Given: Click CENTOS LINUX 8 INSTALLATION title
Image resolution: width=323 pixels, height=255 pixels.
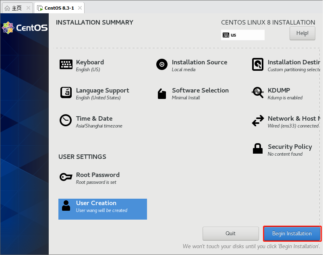Looking at the screenshot, I should (268, 22).
